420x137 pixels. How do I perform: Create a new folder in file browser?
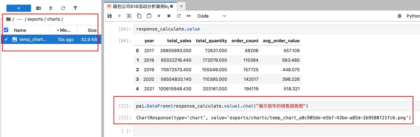(x=39, y=8)
